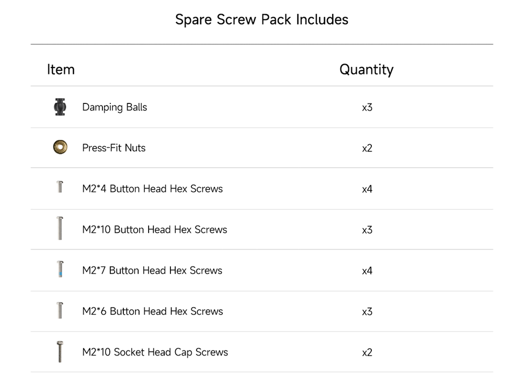Click M2*7 Button Head Hex Screws text
Viewport: 523px width, 389px height.
(152, 270)
